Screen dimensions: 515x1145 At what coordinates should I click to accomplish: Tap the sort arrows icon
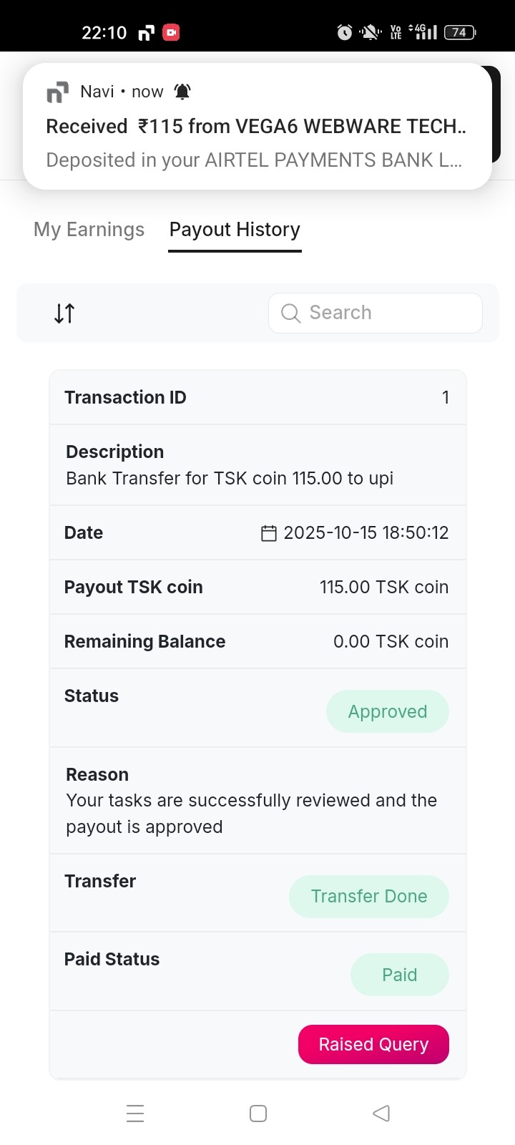[x=64, y=313]
